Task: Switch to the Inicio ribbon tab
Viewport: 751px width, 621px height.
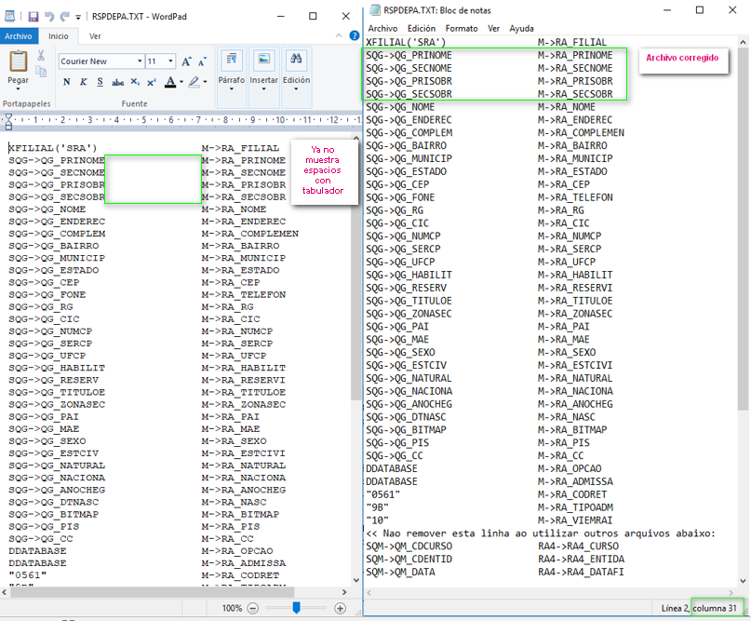Action: pos(59,36)
